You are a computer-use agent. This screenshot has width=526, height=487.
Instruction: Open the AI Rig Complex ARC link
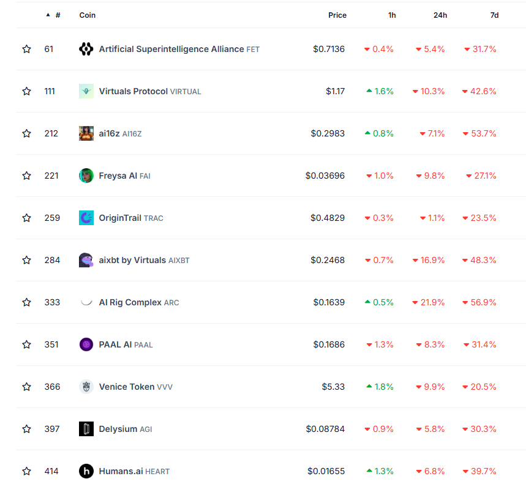(x=139, y=302)
